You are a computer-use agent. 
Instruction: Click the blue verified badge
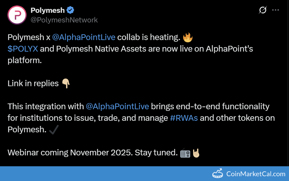(x=70, y=11)
